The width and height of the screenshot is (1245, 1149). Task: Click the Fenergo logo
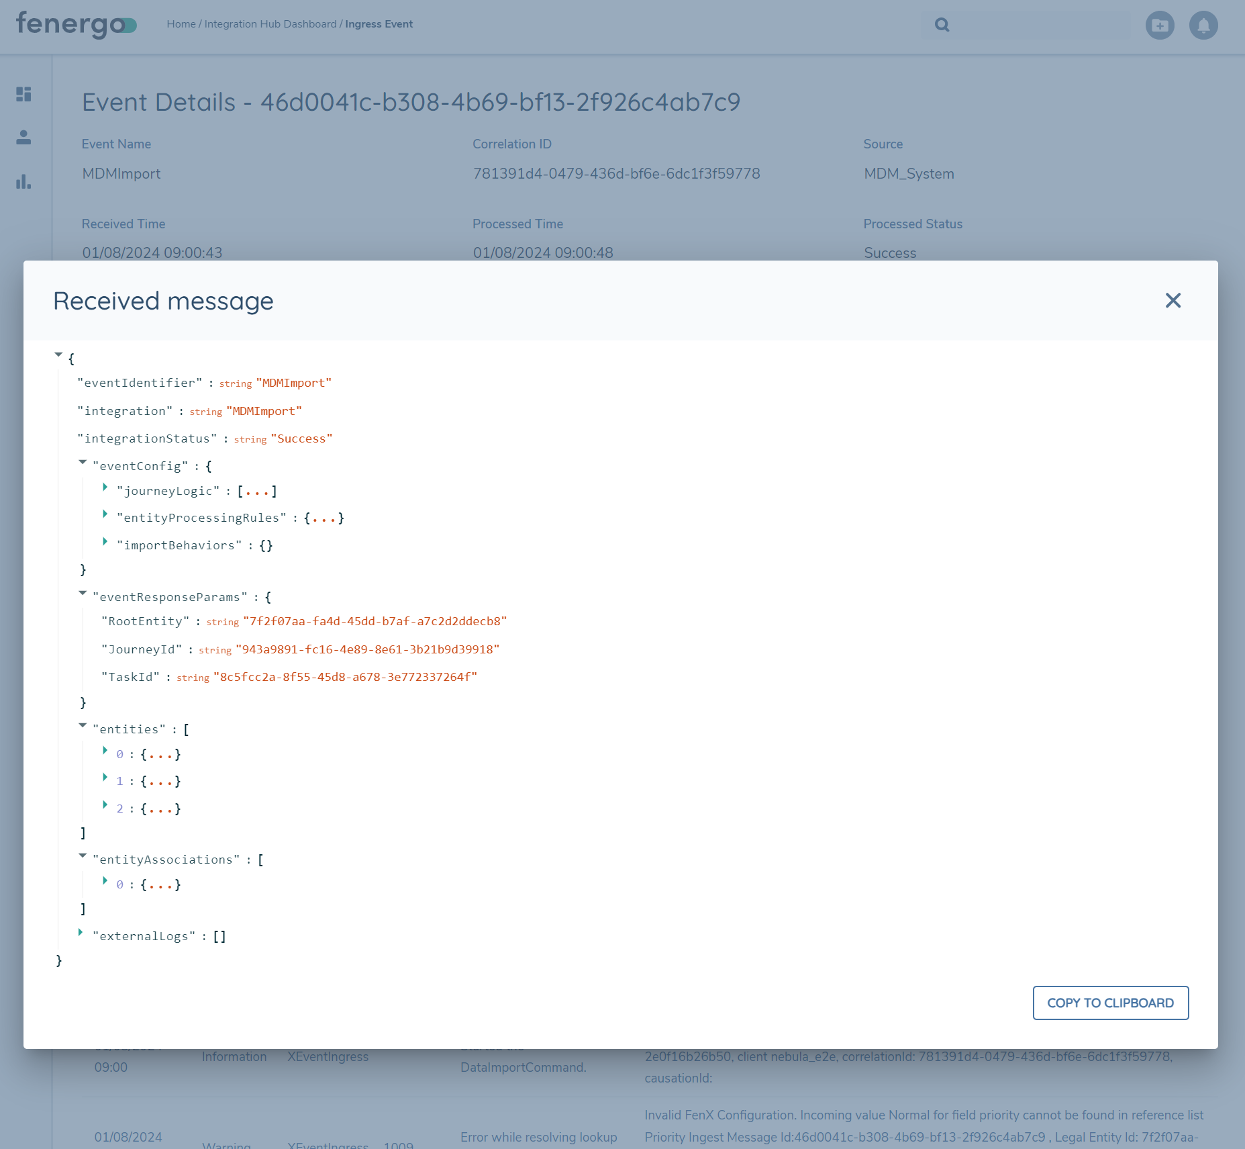tap(76, 25)
